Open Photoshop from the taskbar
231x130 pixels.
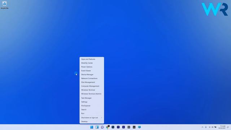[113, 127]
